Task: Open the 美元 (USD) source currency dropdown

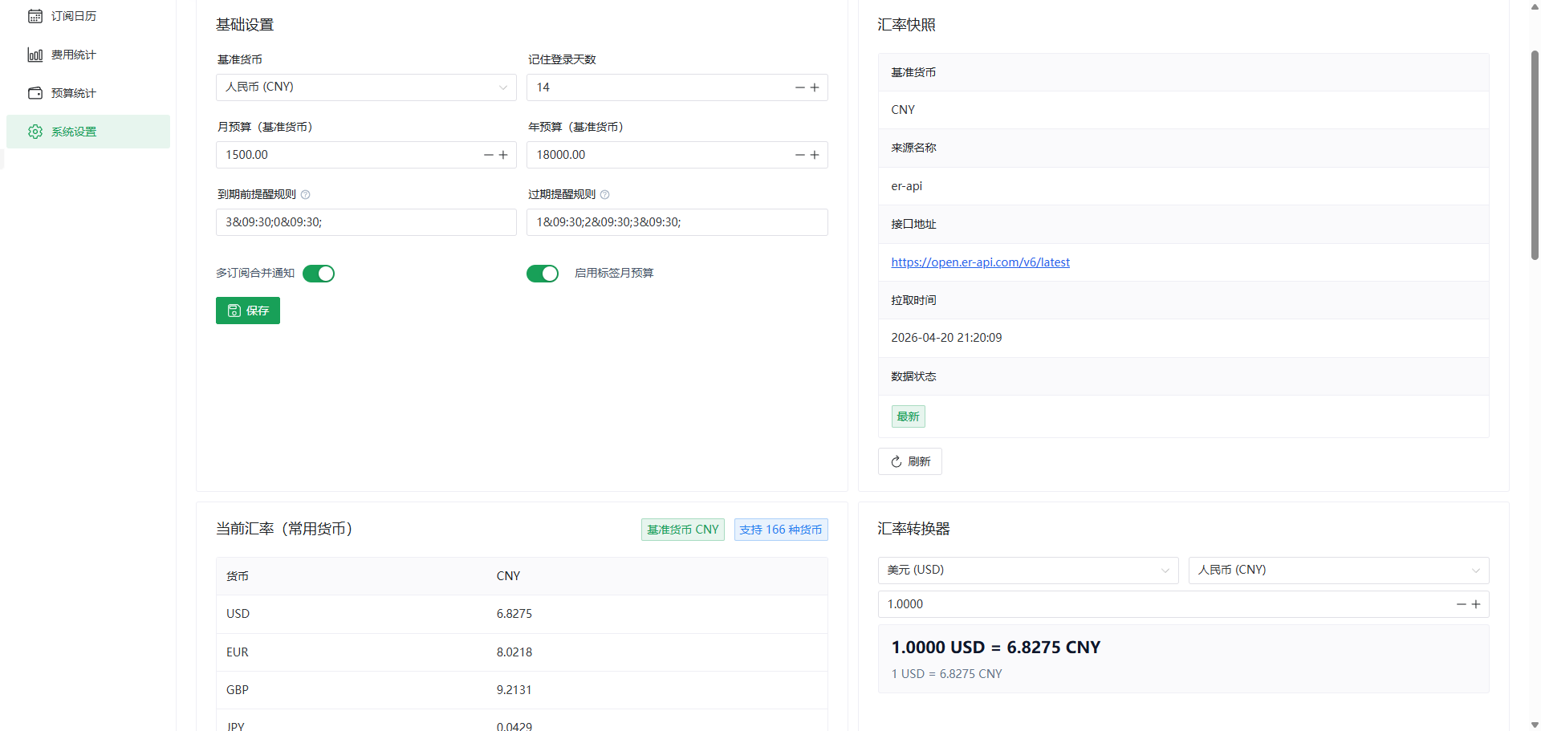Action: [1028, 571]
